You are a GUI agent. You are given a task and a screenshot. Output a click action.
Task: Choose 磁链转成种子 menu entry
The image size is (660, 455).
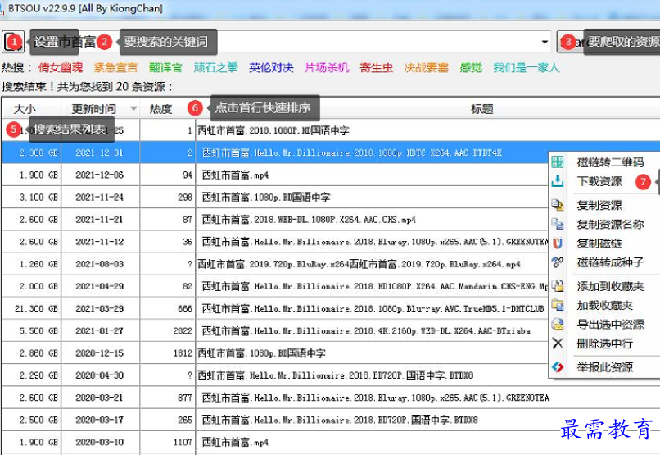610,262
